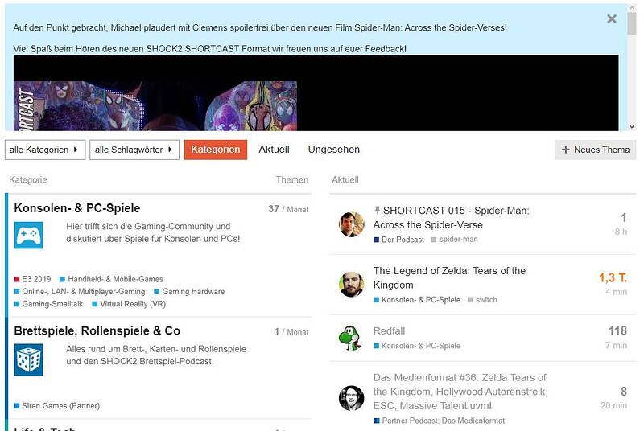The width and height of the screenshot is (644, 431).
Task: Click the 20 min timestamp
Action: (x=613, y=405)
